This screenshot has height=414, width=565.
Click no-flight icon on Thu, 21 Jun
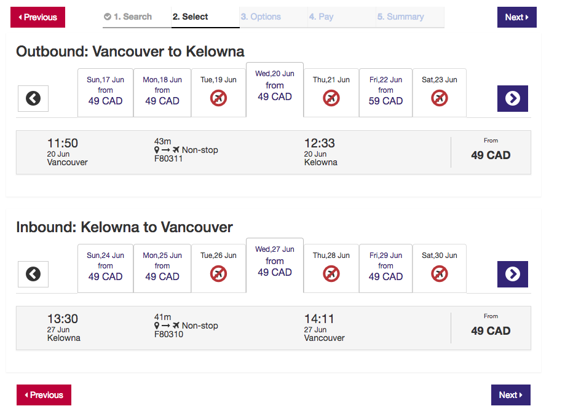[331, 98]
